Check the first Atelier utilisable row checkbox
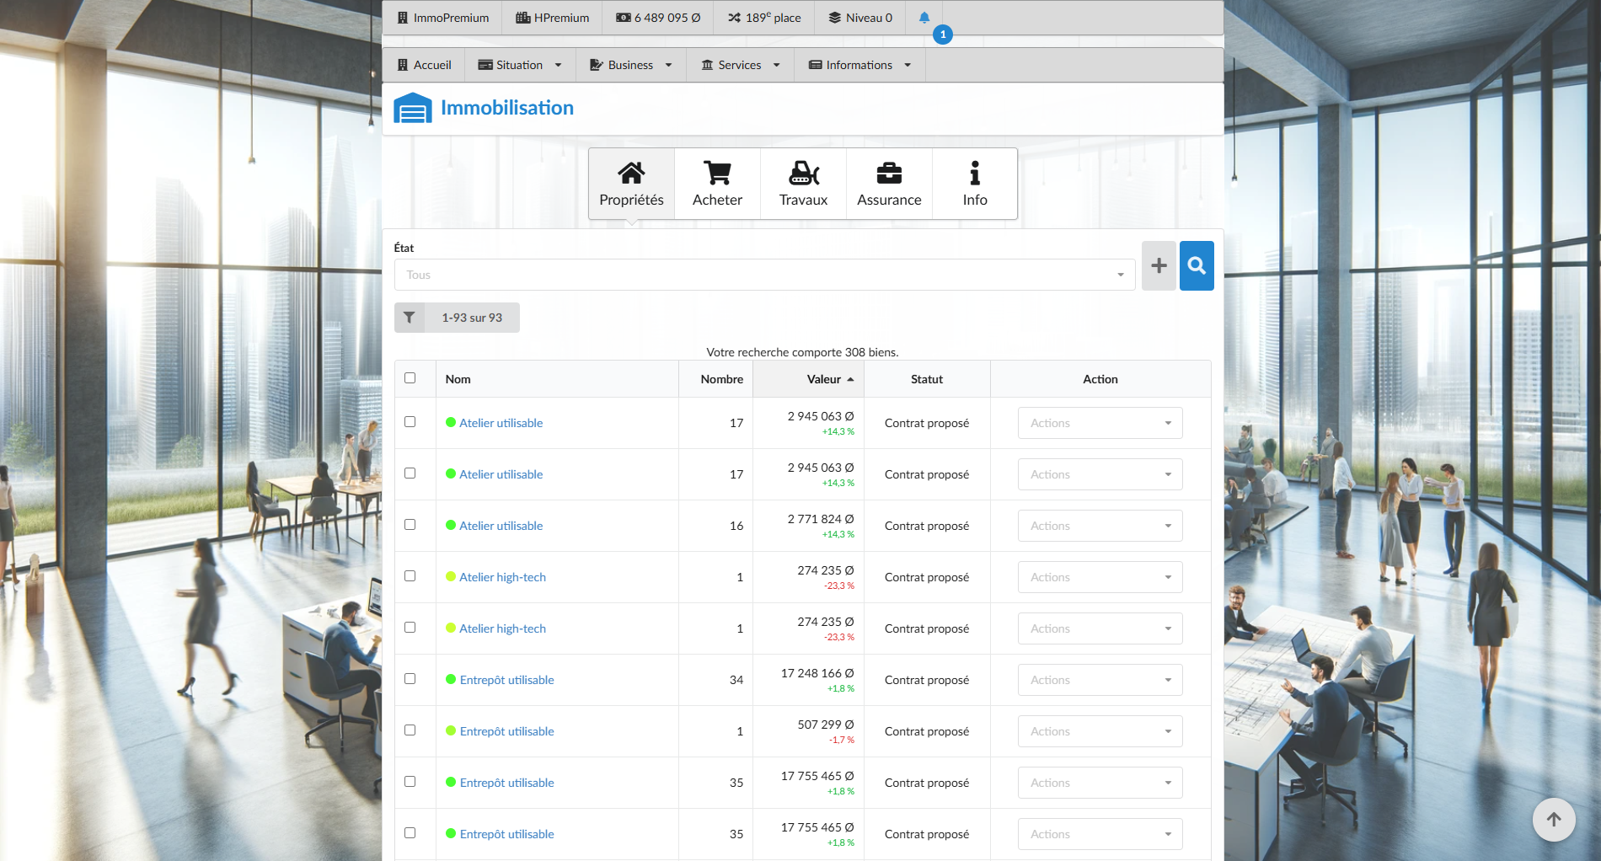Image resolution: width=1601 pixels, height=861 pixels. tap(410, 422)
